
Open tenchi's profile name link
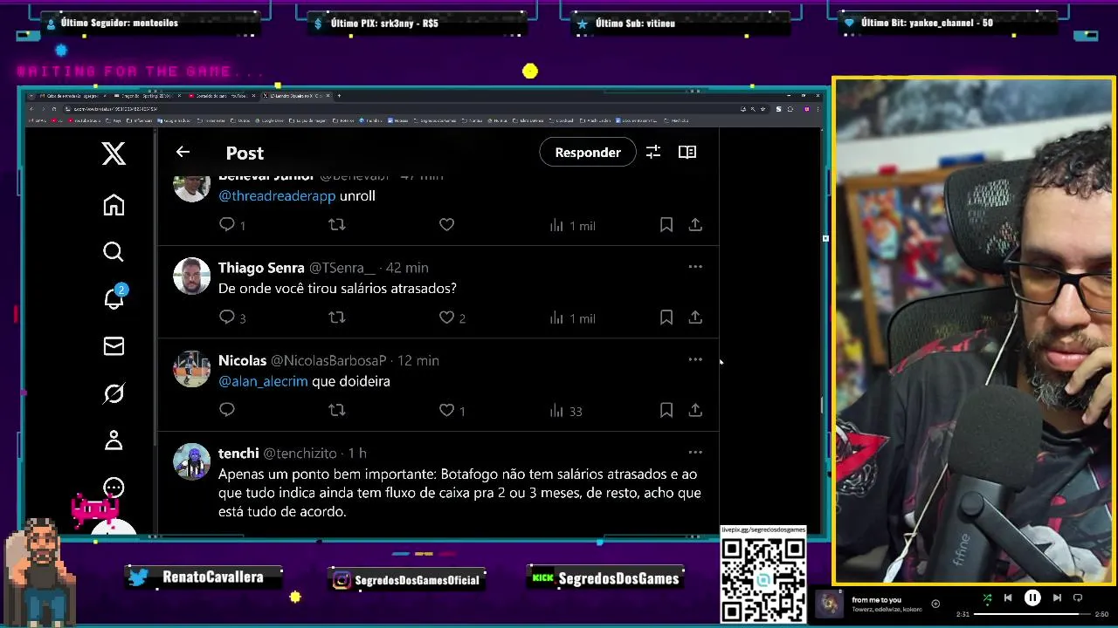[238, 453]
